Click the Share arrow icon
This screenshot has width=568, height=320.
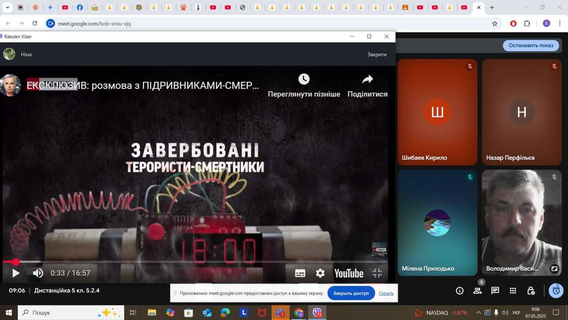pos(367,80)
